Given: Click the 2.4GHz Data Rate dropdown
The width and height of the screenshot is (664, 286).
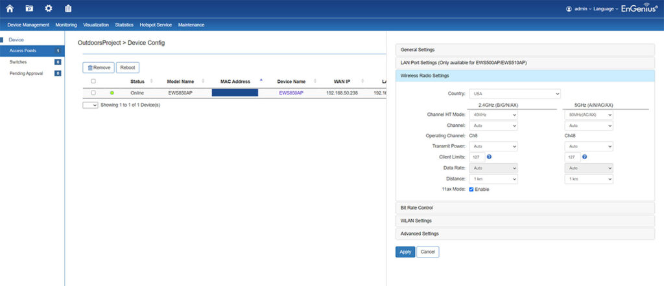Looking at the screenshot, I should click(493, 168).
